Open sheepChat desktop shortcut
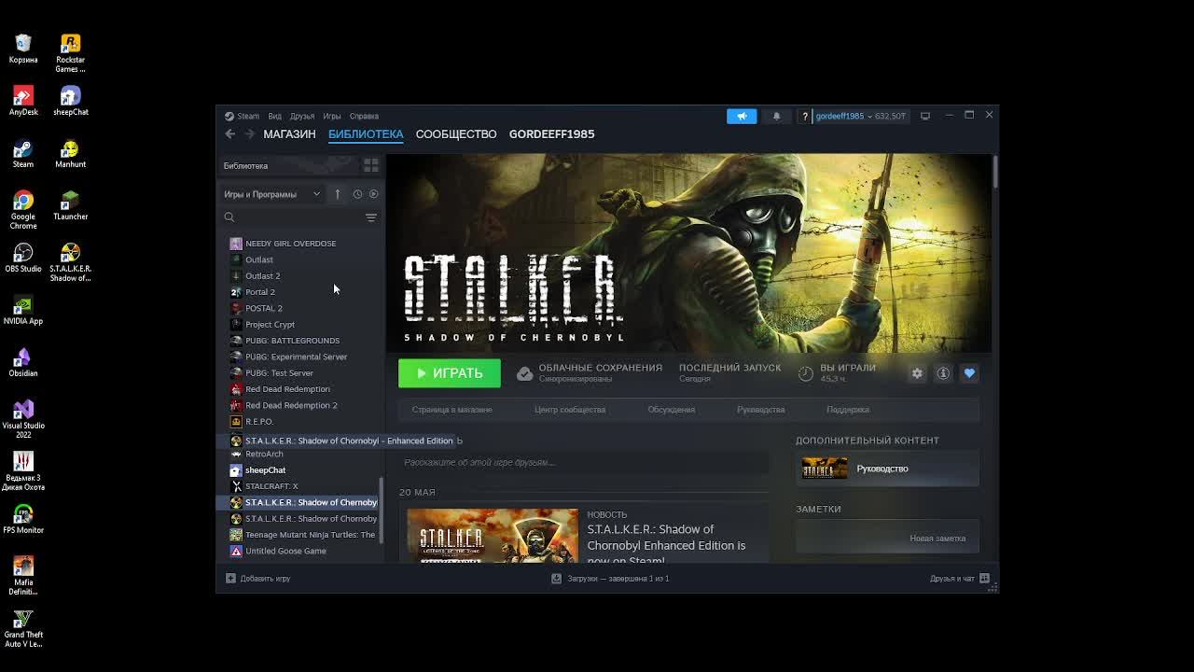The height and width of the screenshot is (672, 1194). point(70,102)
